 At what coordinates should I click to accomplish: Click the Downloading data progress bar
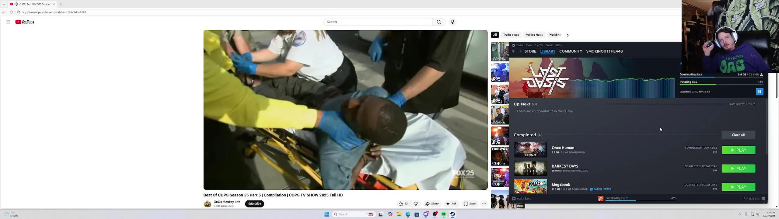pyautogui.click(x=721, y=77)
